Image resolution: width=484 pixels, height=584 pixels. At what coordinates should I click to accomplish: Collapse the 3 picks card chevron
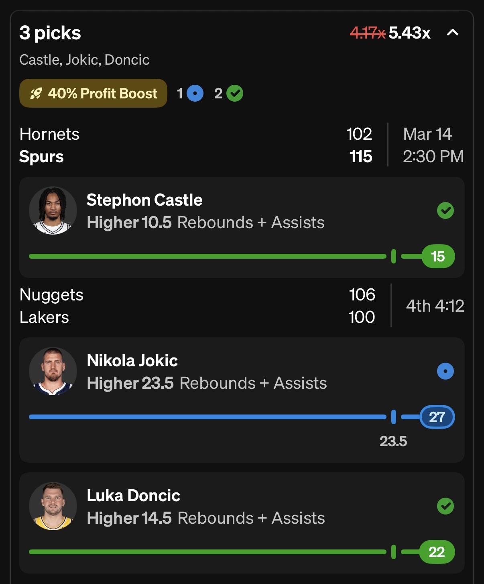coord(452,33)
